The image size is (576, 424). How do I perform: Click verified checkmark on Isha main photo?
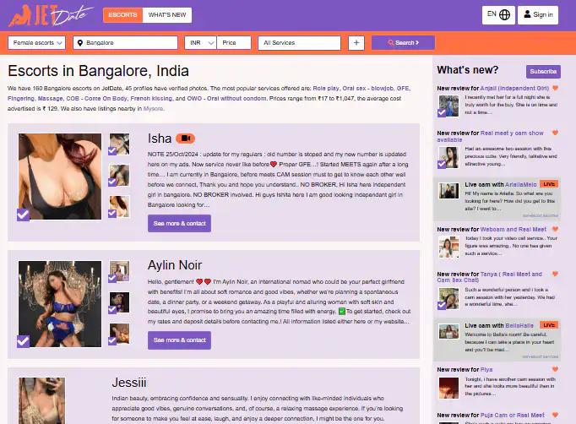tap(23, 215)
